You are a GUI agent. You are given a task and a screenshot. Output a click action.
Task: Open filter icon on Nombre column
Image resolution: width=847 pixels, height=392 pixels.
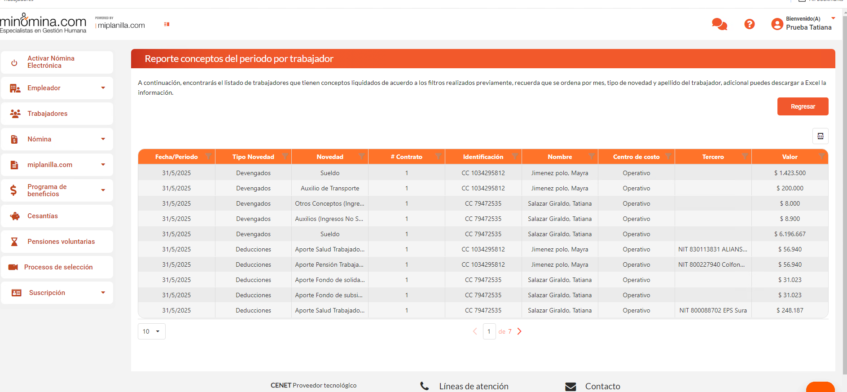coord(592,156)
